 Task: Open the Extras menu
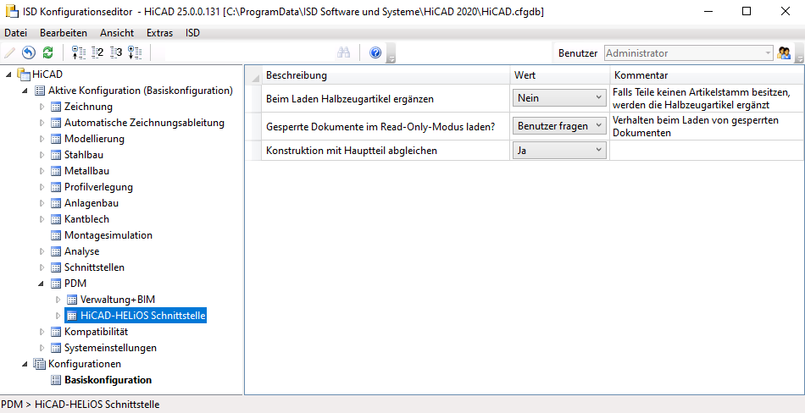(159, 33)
